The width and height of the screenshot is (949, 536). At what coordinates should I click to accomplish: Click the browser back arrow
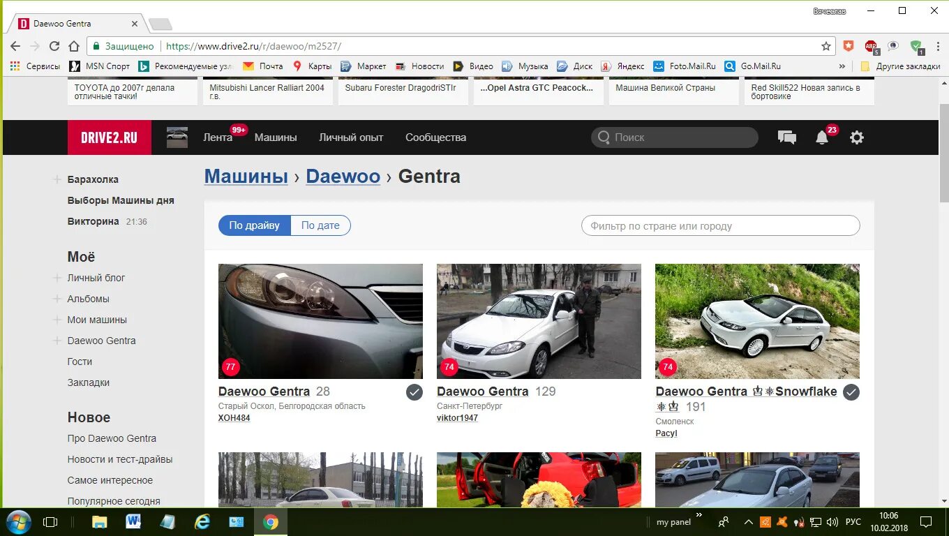15,46
